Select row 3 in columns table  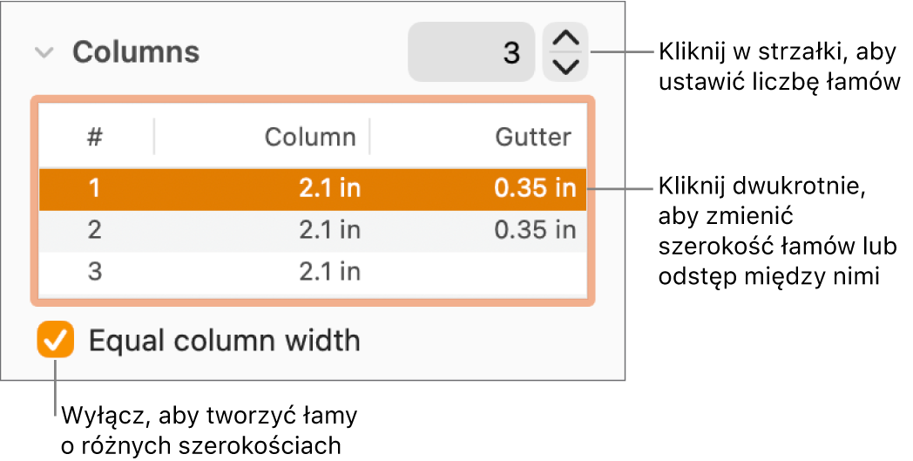point(95,272)
